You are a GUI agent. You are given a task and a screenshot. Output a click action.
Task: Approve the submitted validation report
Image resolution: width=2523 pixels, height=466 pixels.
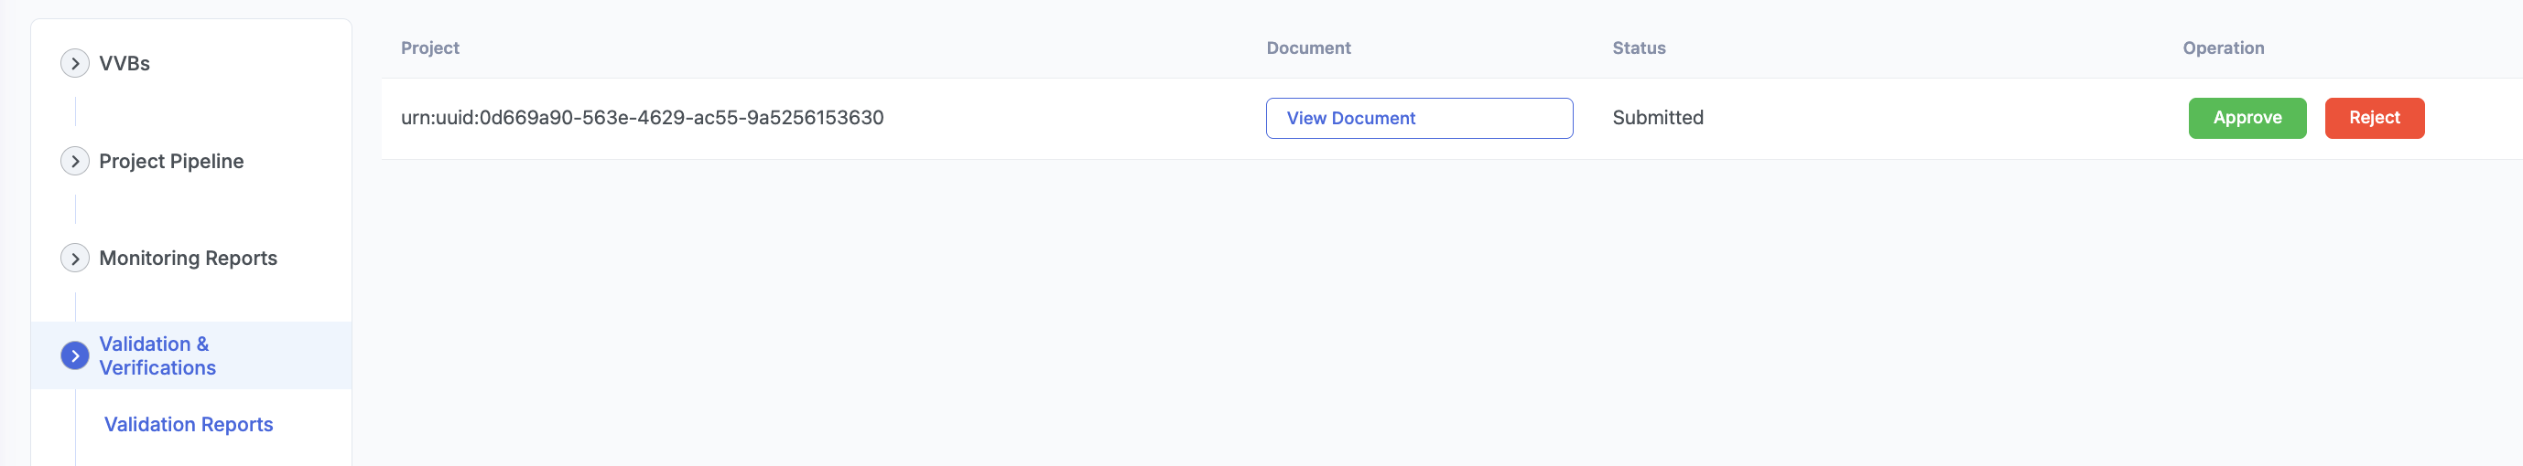coord(2247,118)
